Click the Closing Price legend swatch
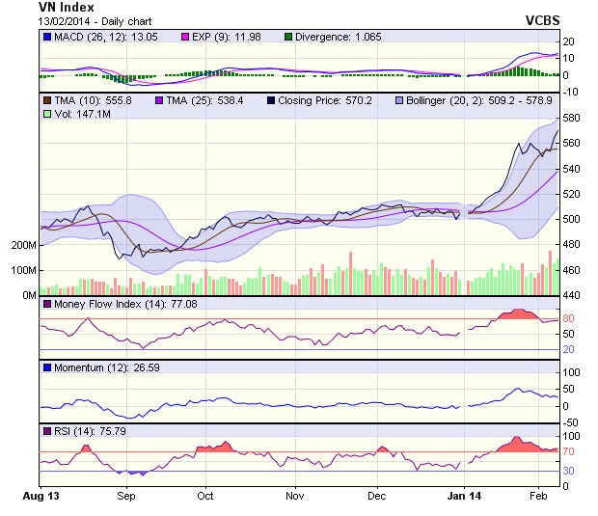The height and width of the screenshot is (516, 598). (x=272, y=100)
